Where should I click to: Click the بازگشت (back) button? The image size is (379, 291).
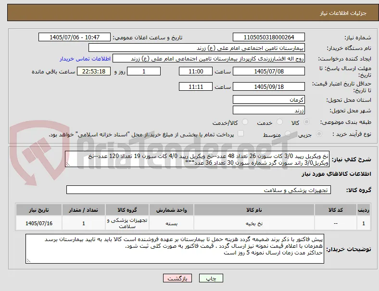click(x=177, y=278)
